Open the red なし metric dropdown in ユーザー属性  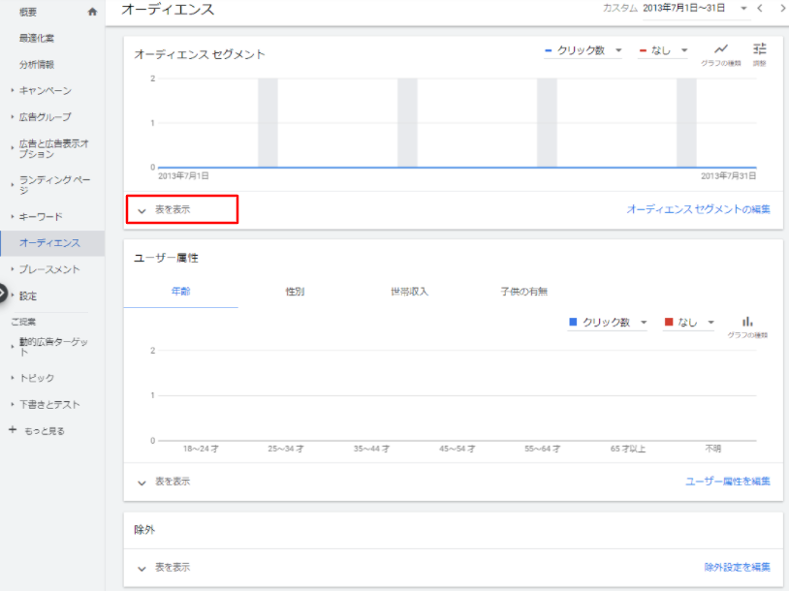pos(689,323)
